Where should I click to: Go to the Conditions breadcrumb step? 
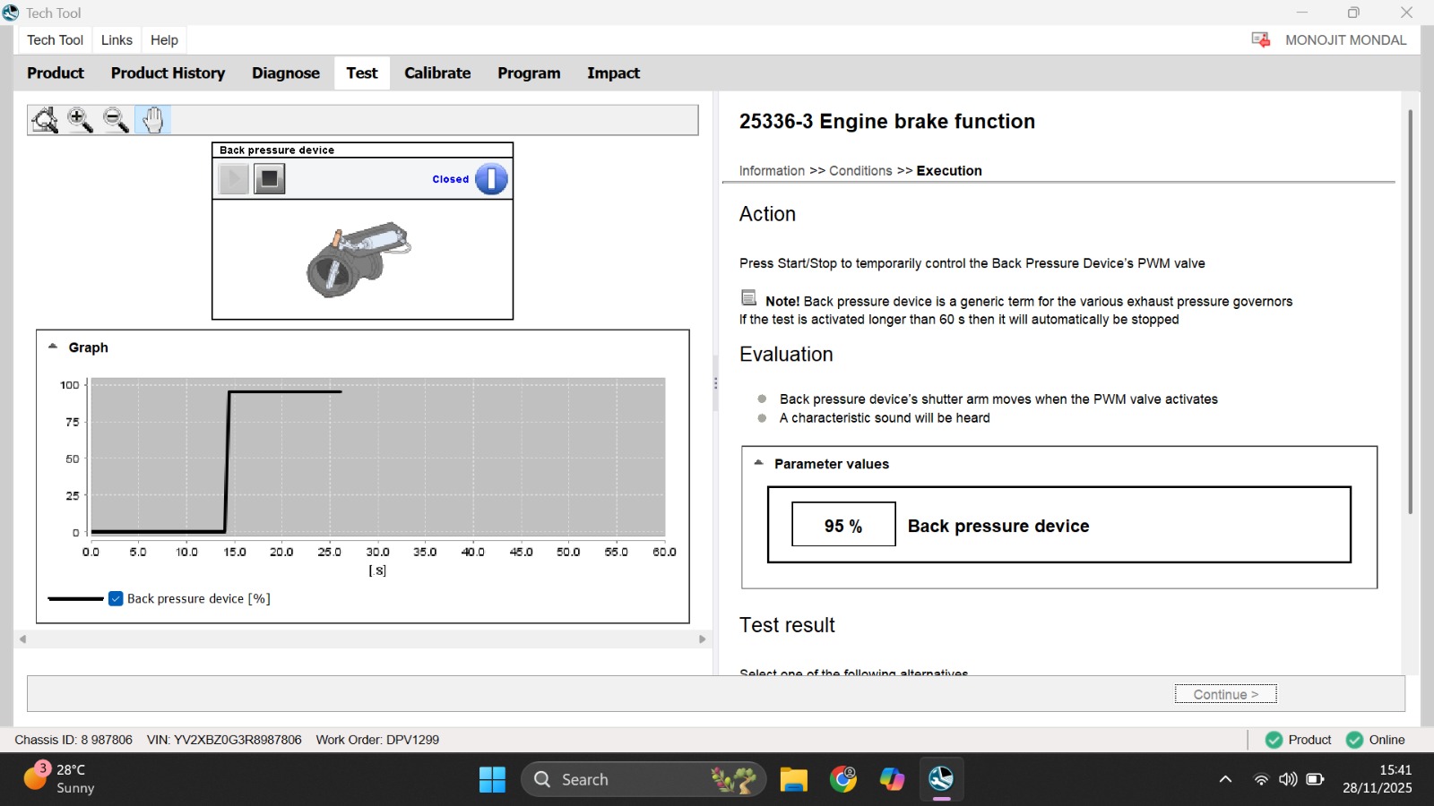pos(860,171)
